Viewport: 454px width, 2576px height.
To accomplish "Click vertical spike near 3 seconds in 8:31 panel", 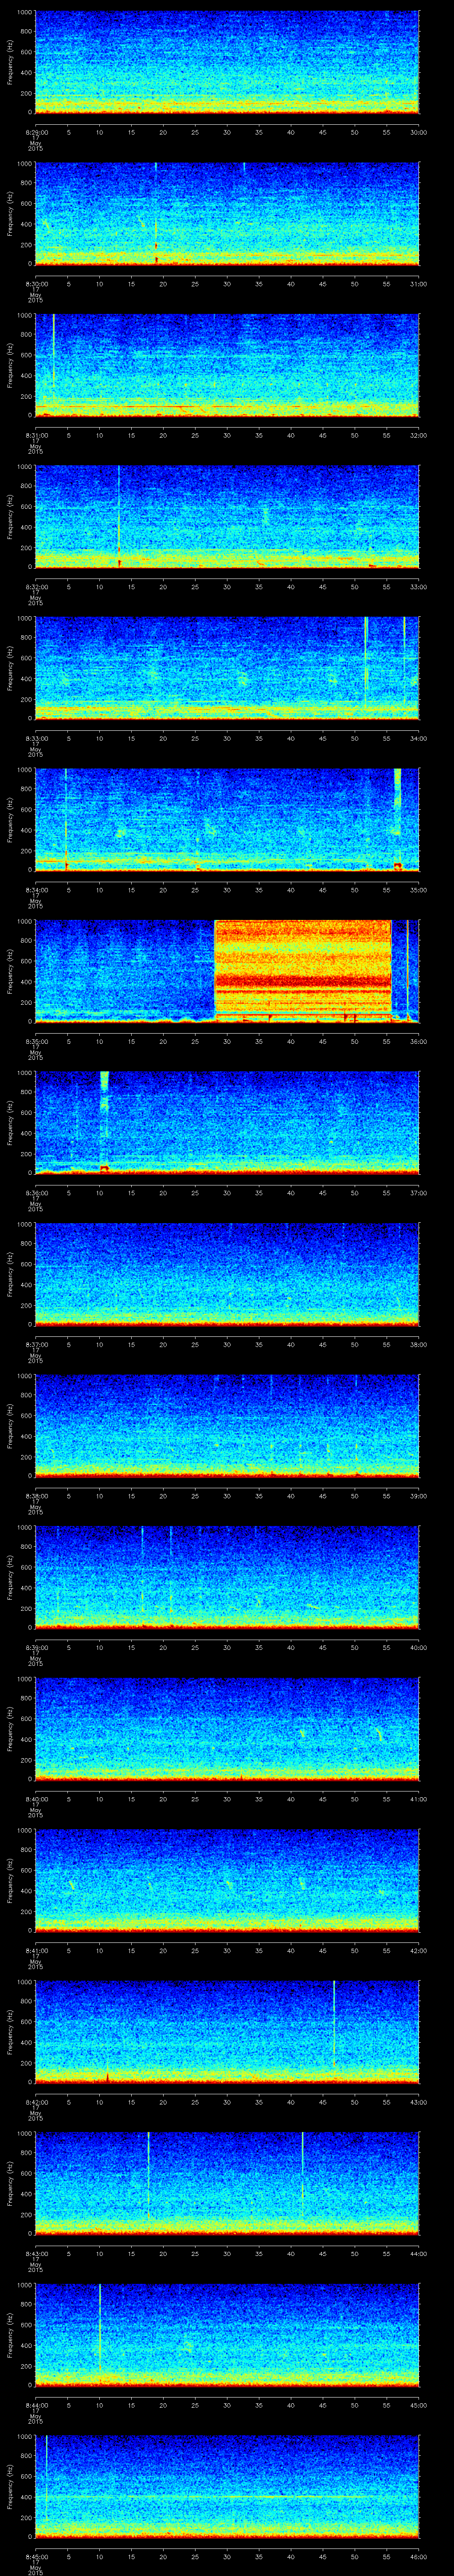I will point(53,350).
